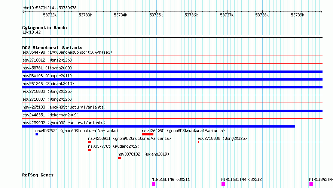The height and width of the screenshot is (188, 333).
Task: Select the esv2718837 (Wong2012b) variant label
Action: pos(47,99)
